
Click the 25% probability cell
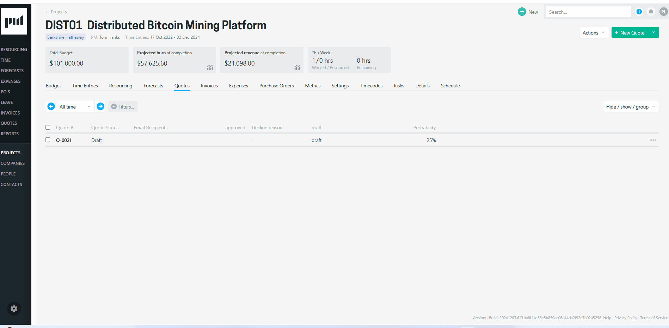click(x=431, y=140)
